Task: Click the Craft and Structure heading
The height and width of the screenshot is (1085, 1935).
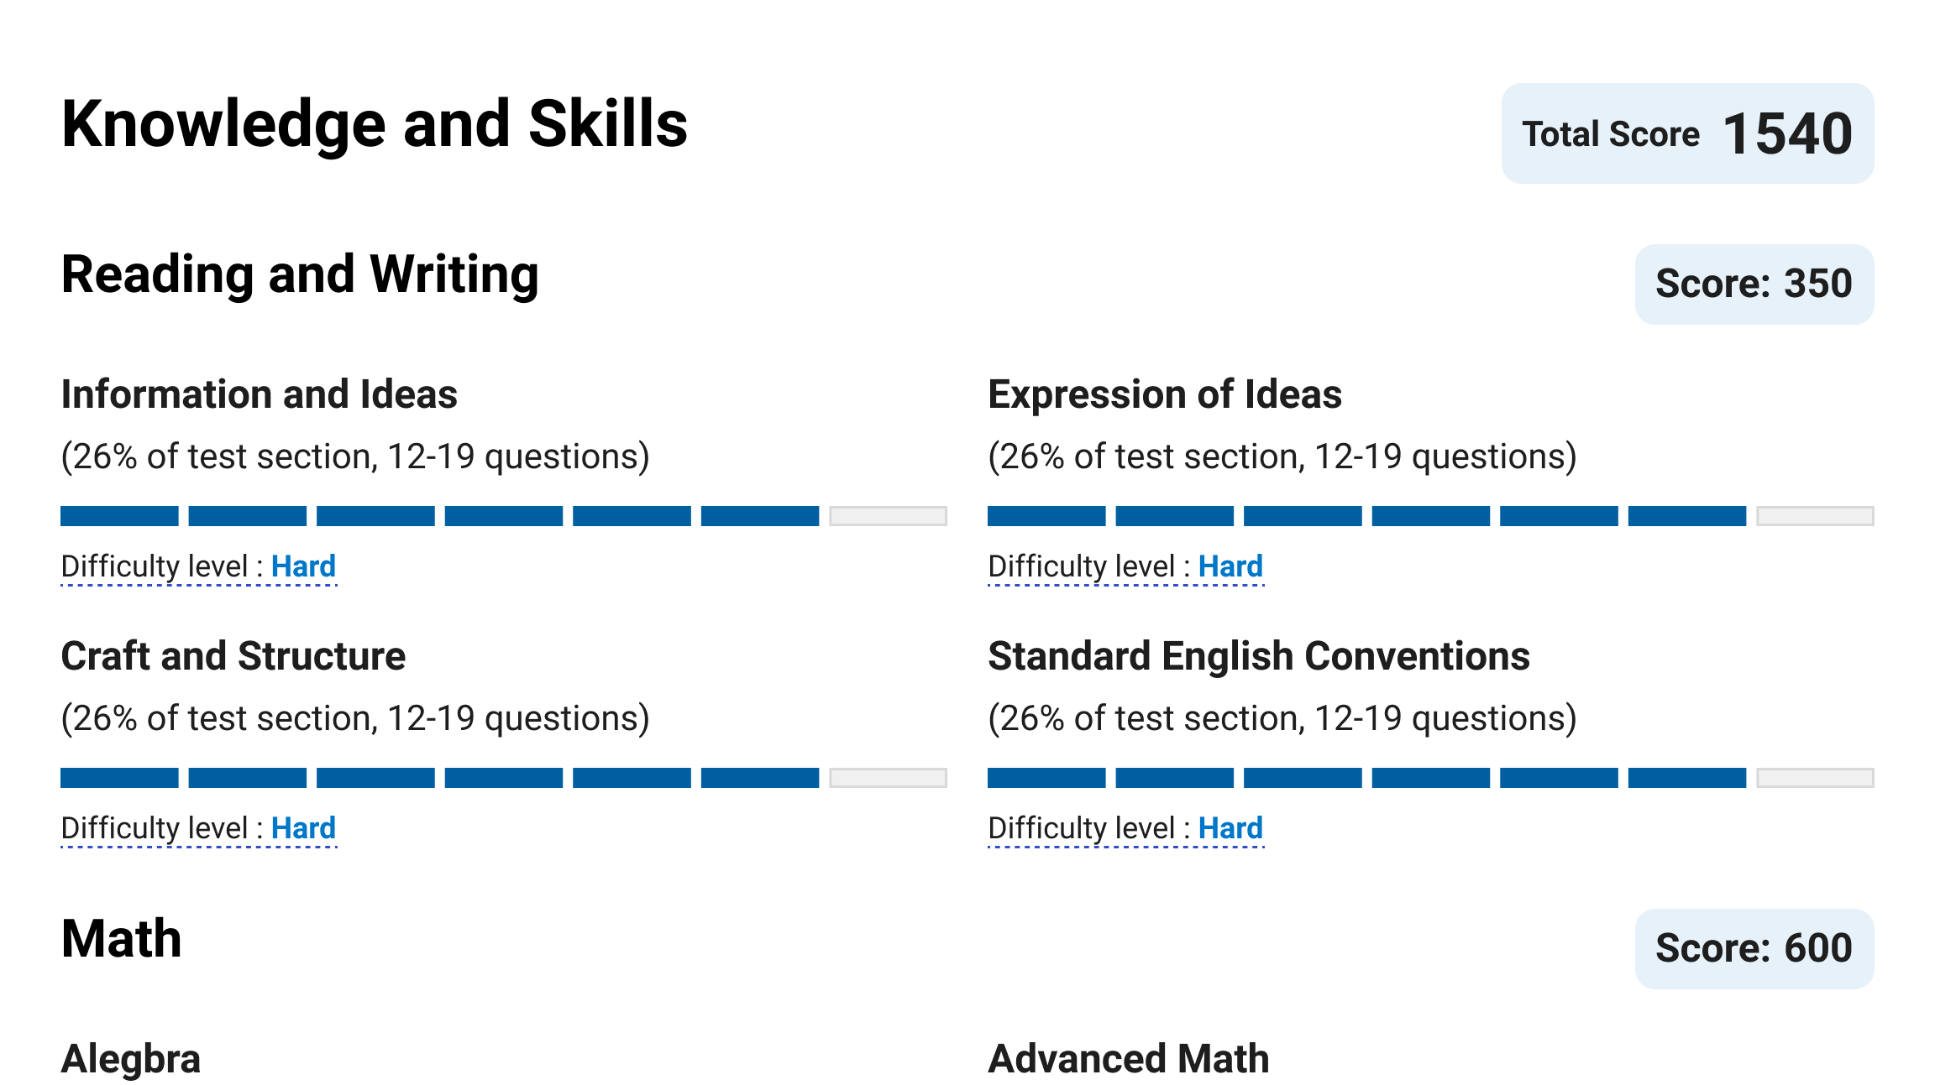Action: point(233,656)
